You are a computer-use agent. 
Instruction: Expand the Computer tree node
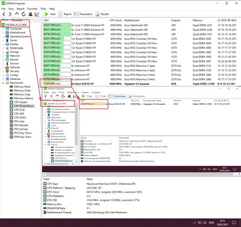(x=3, y=29)
